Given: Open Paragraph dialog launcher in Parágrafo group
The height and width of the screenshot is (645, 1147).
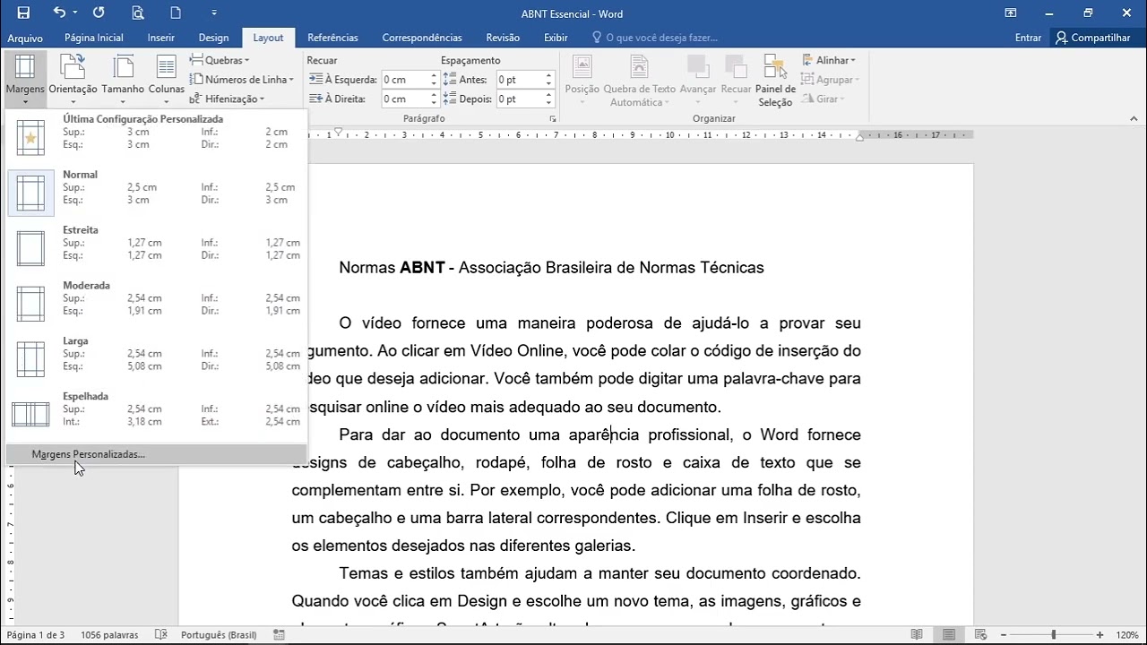Looking at the screenshot, I should (x=553, y=118).
